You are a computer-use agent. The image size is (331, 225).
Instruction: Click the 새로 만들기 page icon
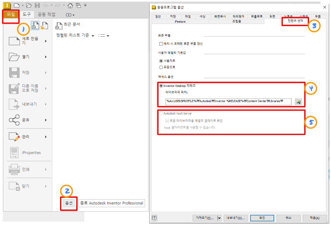[x=14, y=41]
